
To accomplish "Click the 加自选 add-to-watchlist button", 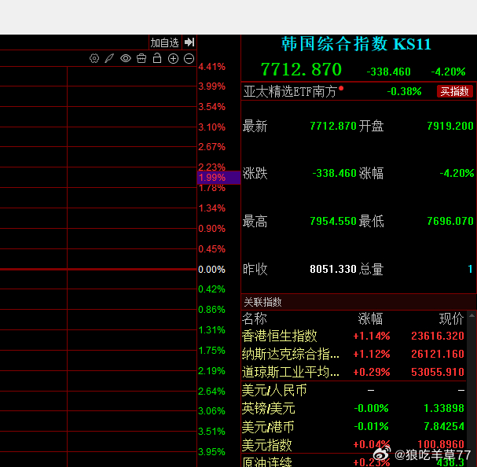I will pos(164,42).
